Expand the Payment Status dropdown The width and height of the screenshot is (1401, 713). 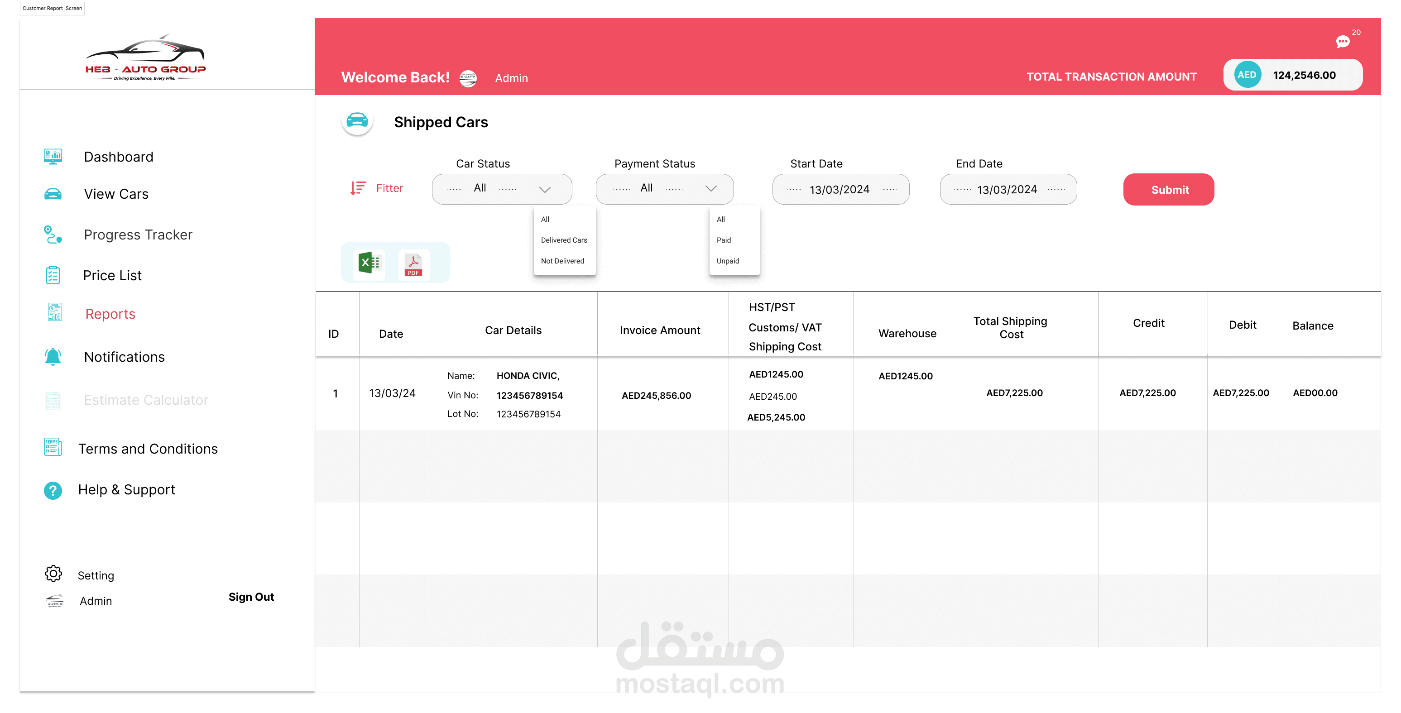coord(664,189)
